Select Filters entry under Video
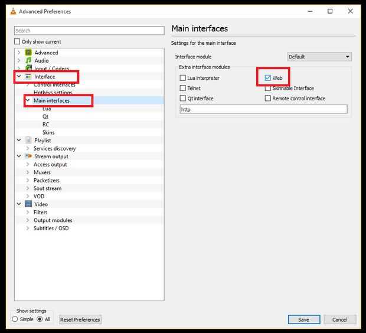Viewport: 366px width, 333px height. [40, 213]
